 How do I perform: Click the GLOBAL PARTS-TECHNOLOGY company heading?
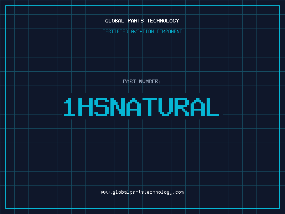pyautogui.click(x=142, y=21)
